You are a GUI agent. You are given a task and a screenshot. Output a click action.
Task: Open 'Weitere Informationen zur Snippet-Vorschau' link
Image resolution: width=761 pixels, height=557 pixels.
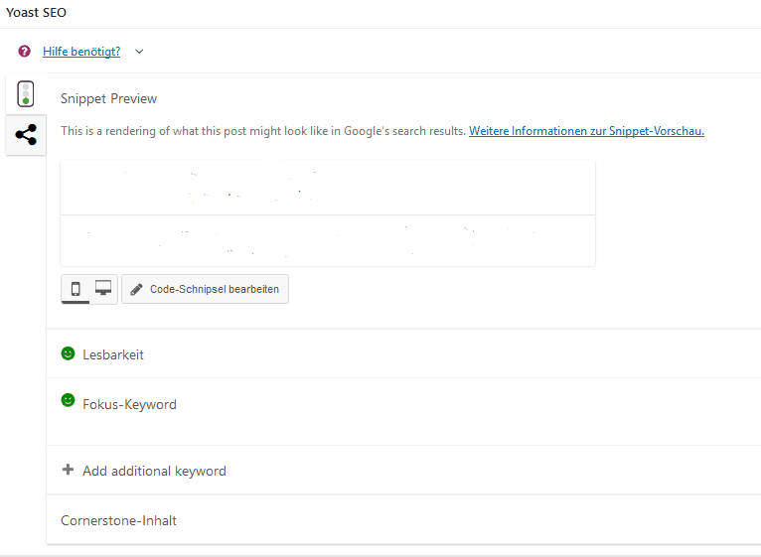click(x=586, y=131)
